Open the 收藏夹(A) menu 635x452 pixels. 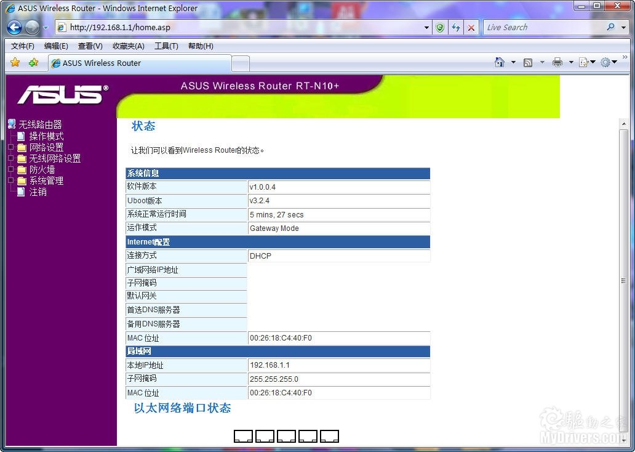(x=129, y=46)
